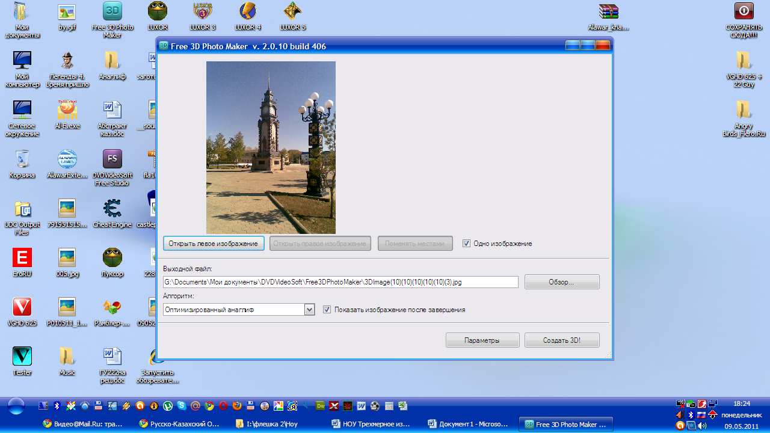Open Запустить обозреватель Internet Explorer shortcut
Image resolution: width=770 pixels, height=433 pixels.
click(157, 365)
